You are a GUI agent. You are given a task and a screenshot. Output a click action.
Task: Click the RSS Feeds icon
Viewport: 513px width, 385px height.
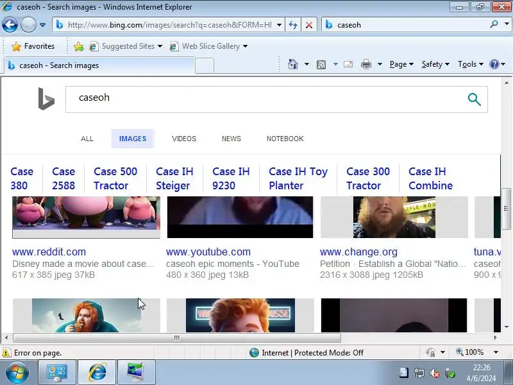(321, 65)
